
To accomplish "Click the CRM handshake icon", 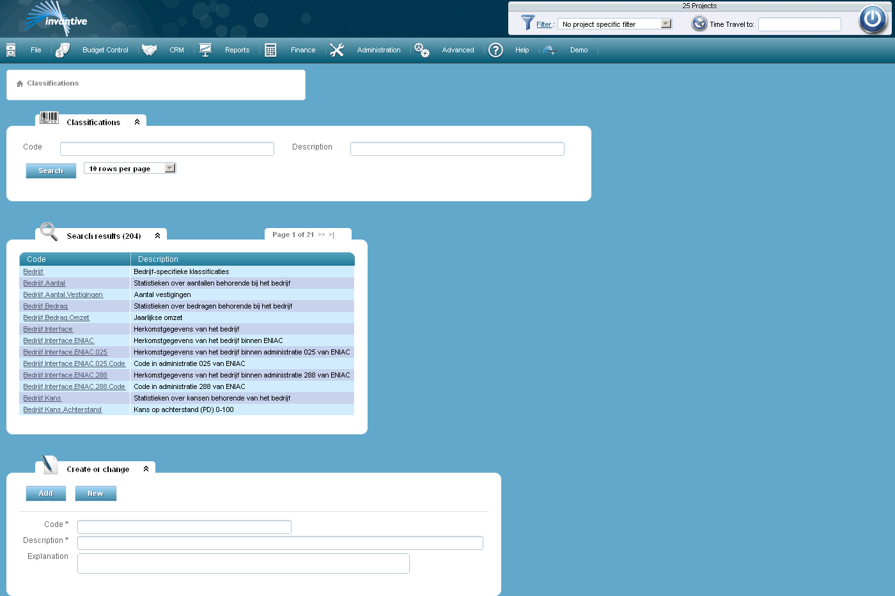I will [x=150, y=50].
